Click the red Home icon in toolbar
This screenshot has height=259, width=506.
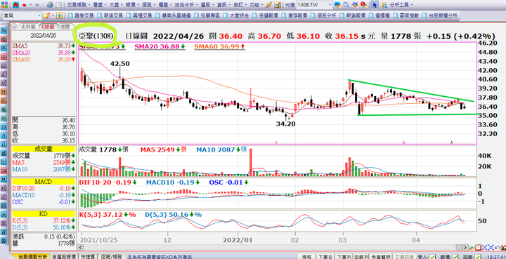[15, 5]
